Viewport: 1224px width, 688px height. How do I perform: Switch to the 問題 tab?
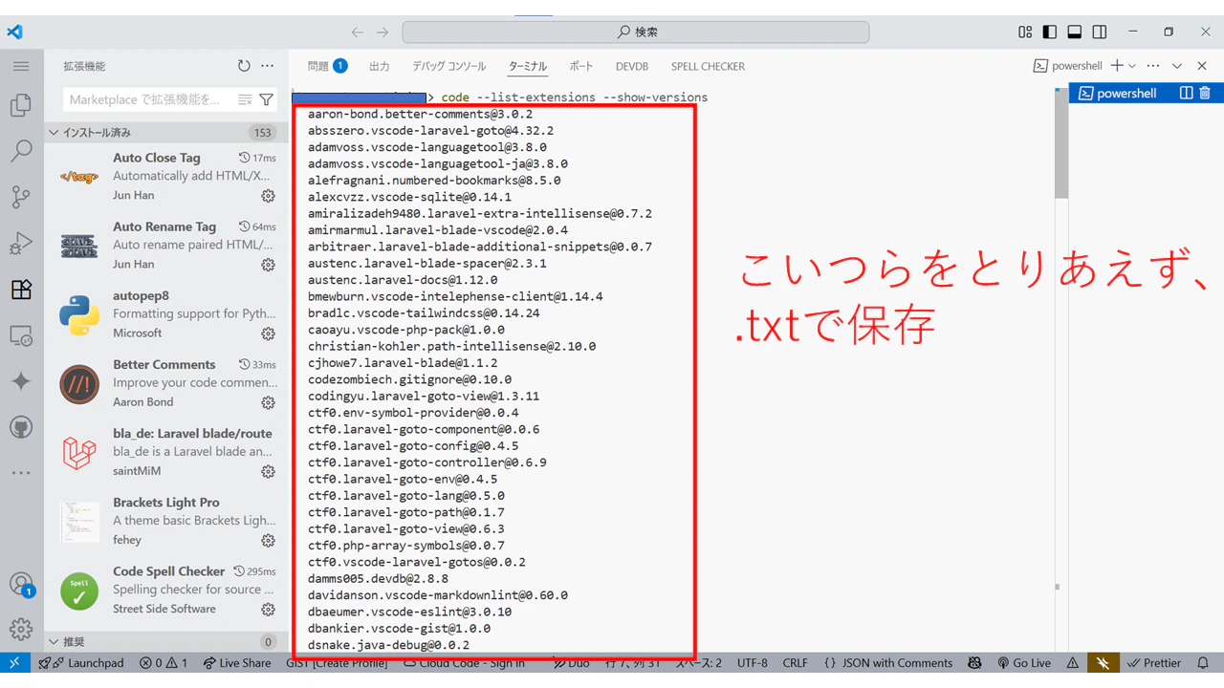[x=327, y=66]
